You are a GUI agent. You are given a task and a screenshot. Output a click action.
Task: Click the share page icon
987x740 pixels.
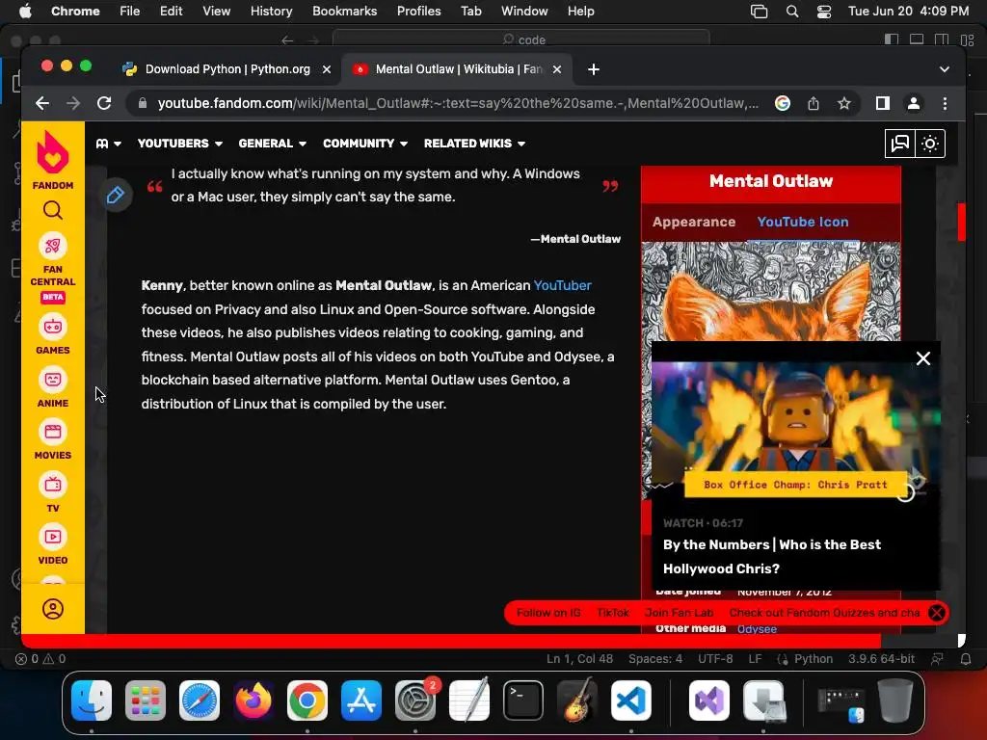[x=814, y=103]
